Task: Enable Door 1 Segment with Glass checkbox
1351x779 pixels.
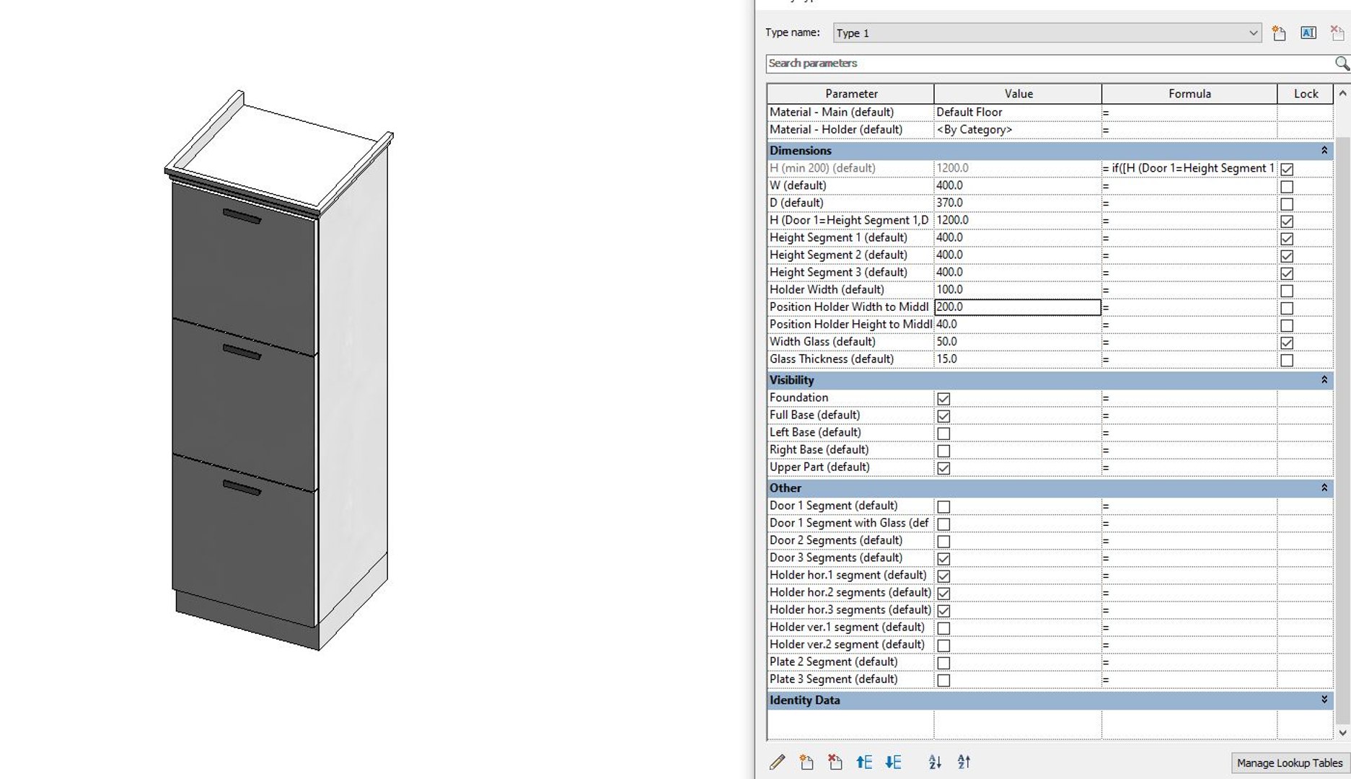Action: (x=943, y=524)
